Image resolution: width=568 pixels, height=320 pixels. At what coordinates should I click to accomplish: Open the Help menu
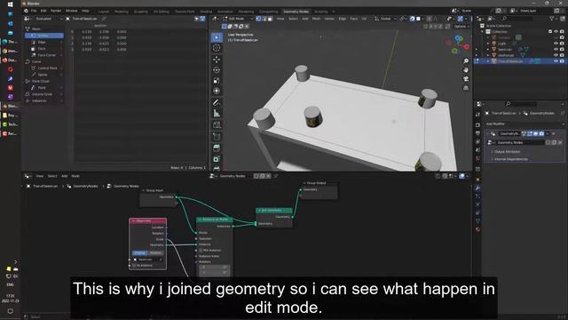(x=85, y=11)
